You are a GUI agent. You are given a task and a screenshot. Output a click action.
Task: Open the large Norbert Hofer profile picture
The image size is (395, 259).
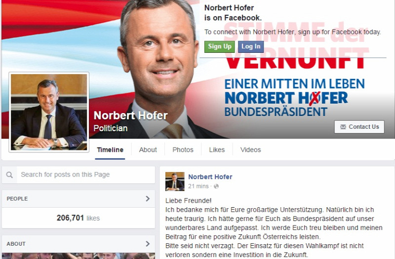[49, 112]
